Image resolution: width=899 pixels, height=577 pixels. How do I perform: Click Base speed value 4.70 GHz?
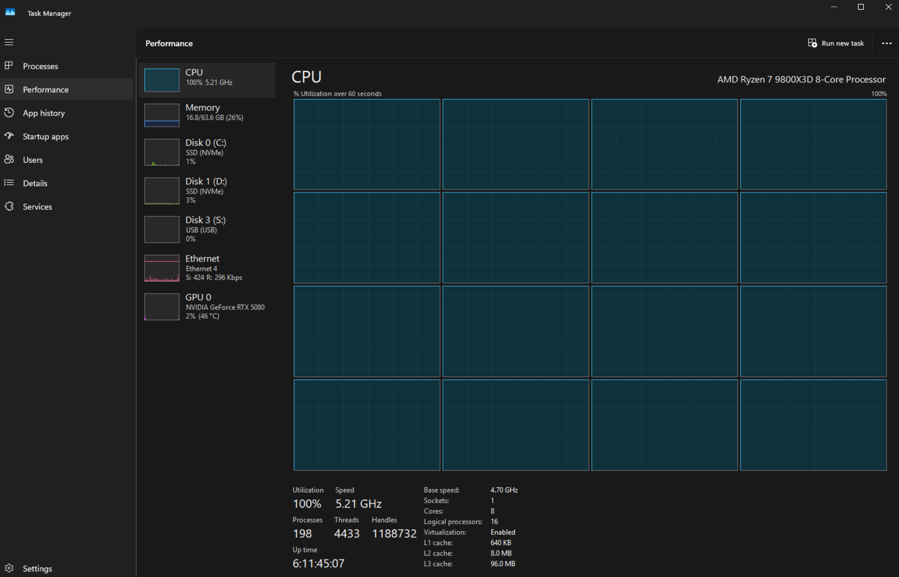pyautogui.click(x=504, y=490)
